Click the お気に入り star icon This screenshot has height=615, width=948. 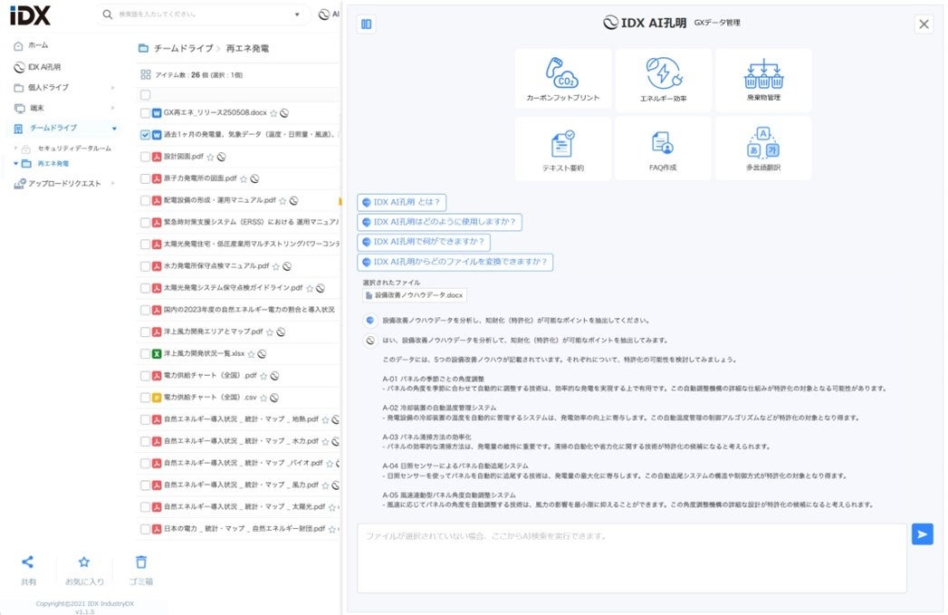(x=84, y=562)
